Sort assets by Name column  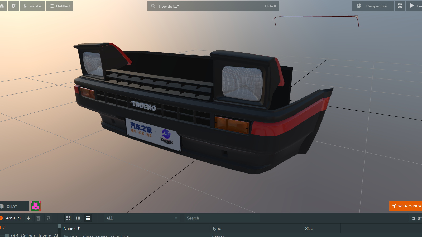[136, 228]
